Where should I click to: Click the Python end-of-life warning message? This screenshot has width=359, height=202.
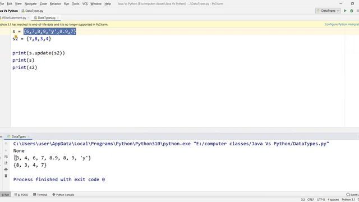(x=54, y=24)
